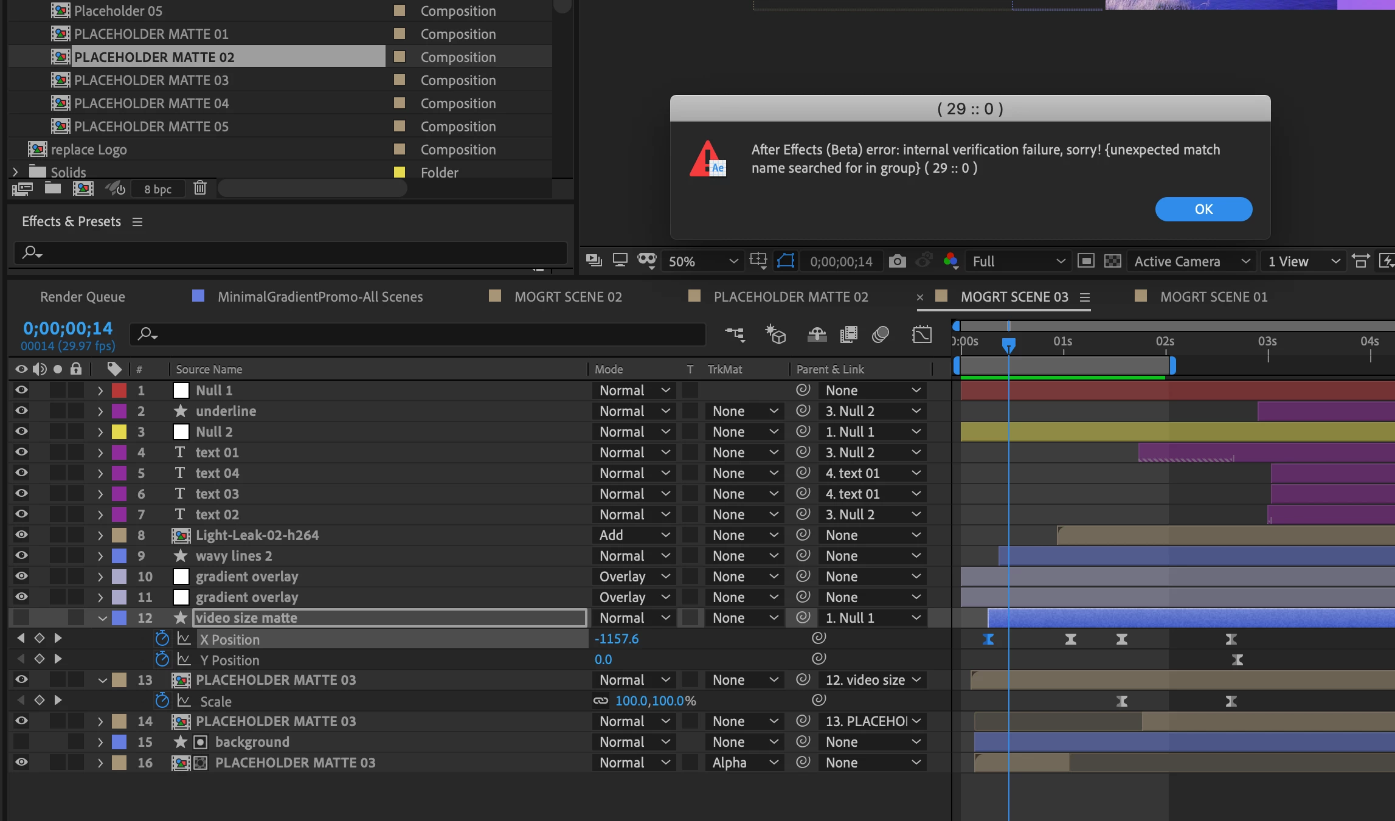1395x821 pixels.
Task: Open blend mode dropdown for Light-Leak layer
Action: pos(634,535)
